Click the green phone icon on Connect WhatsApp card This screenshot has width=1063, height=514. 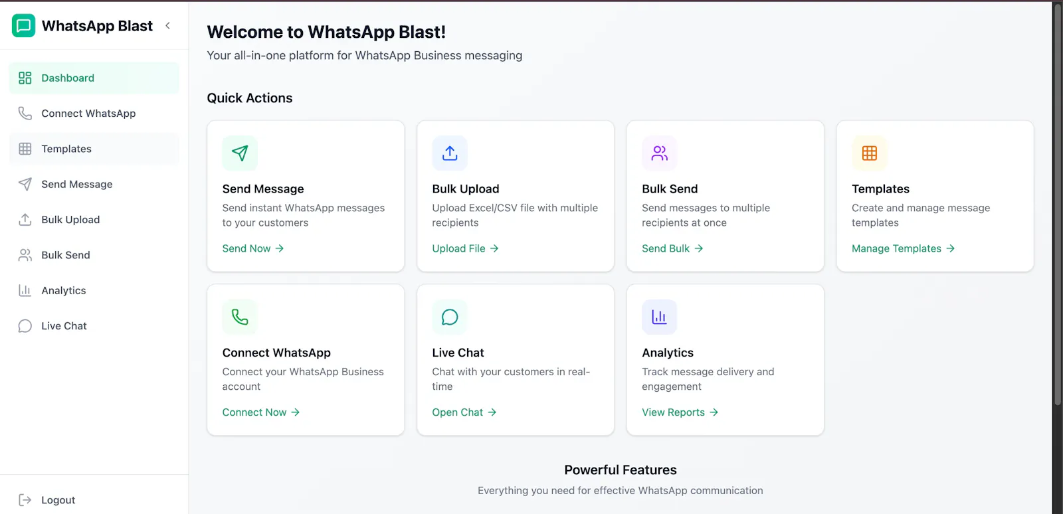240,317
